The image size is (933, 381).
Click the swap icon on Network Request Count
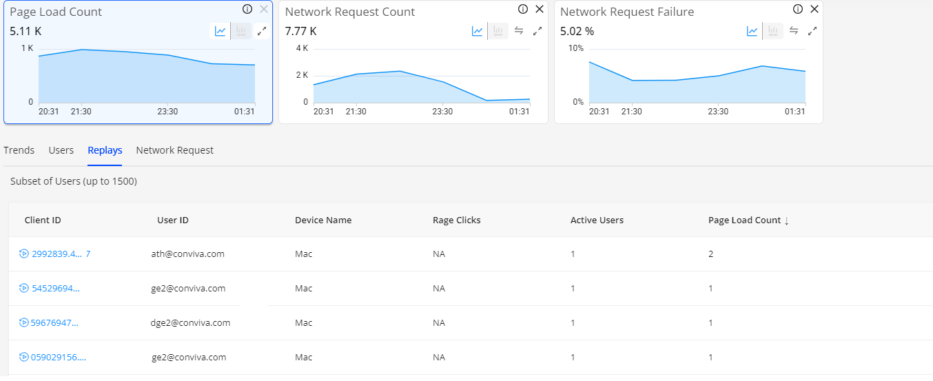(519, 31)
